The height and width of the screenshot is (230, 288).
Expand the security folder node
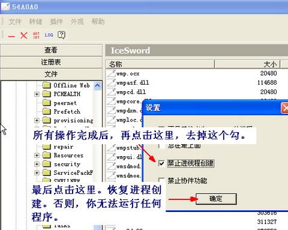pos(37,164)
